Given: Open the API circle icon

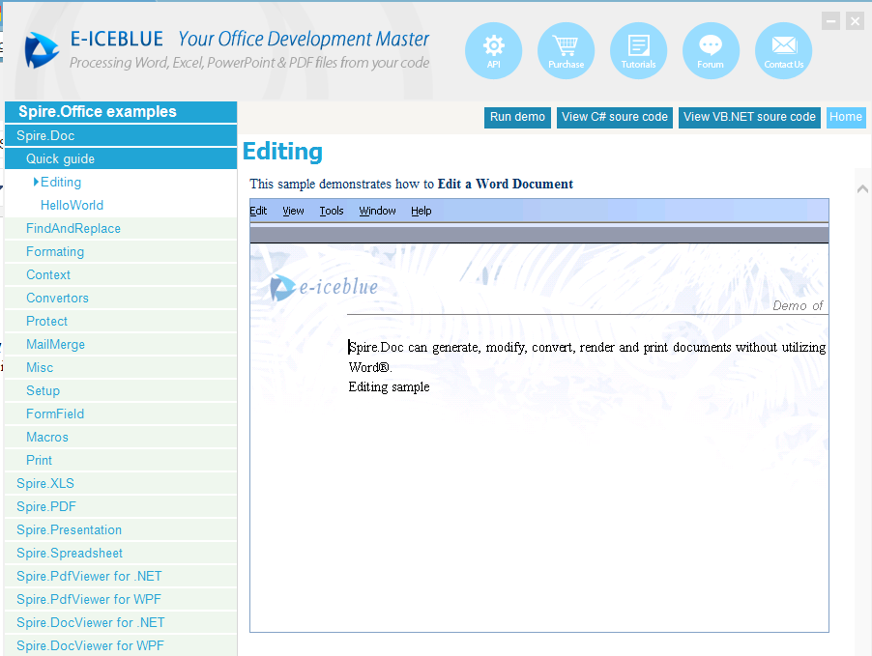Looking at the screenshot, I should [x=493, y=50].
